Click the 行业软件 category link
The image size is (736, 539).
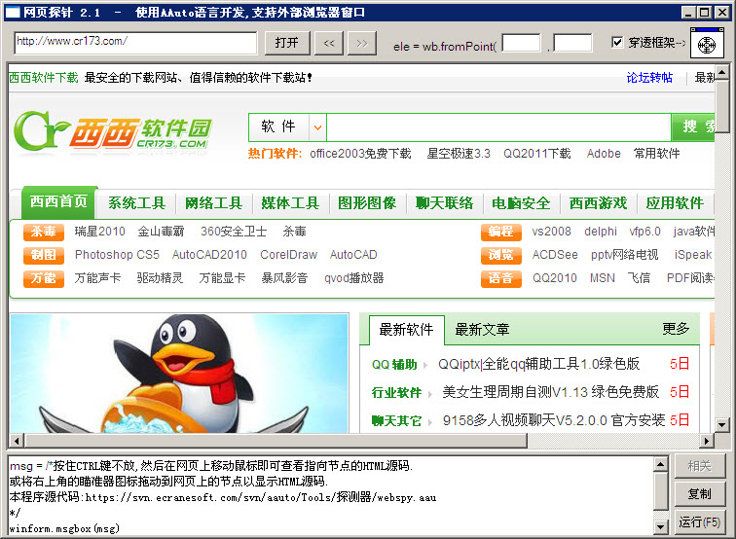tap(396, 393)
